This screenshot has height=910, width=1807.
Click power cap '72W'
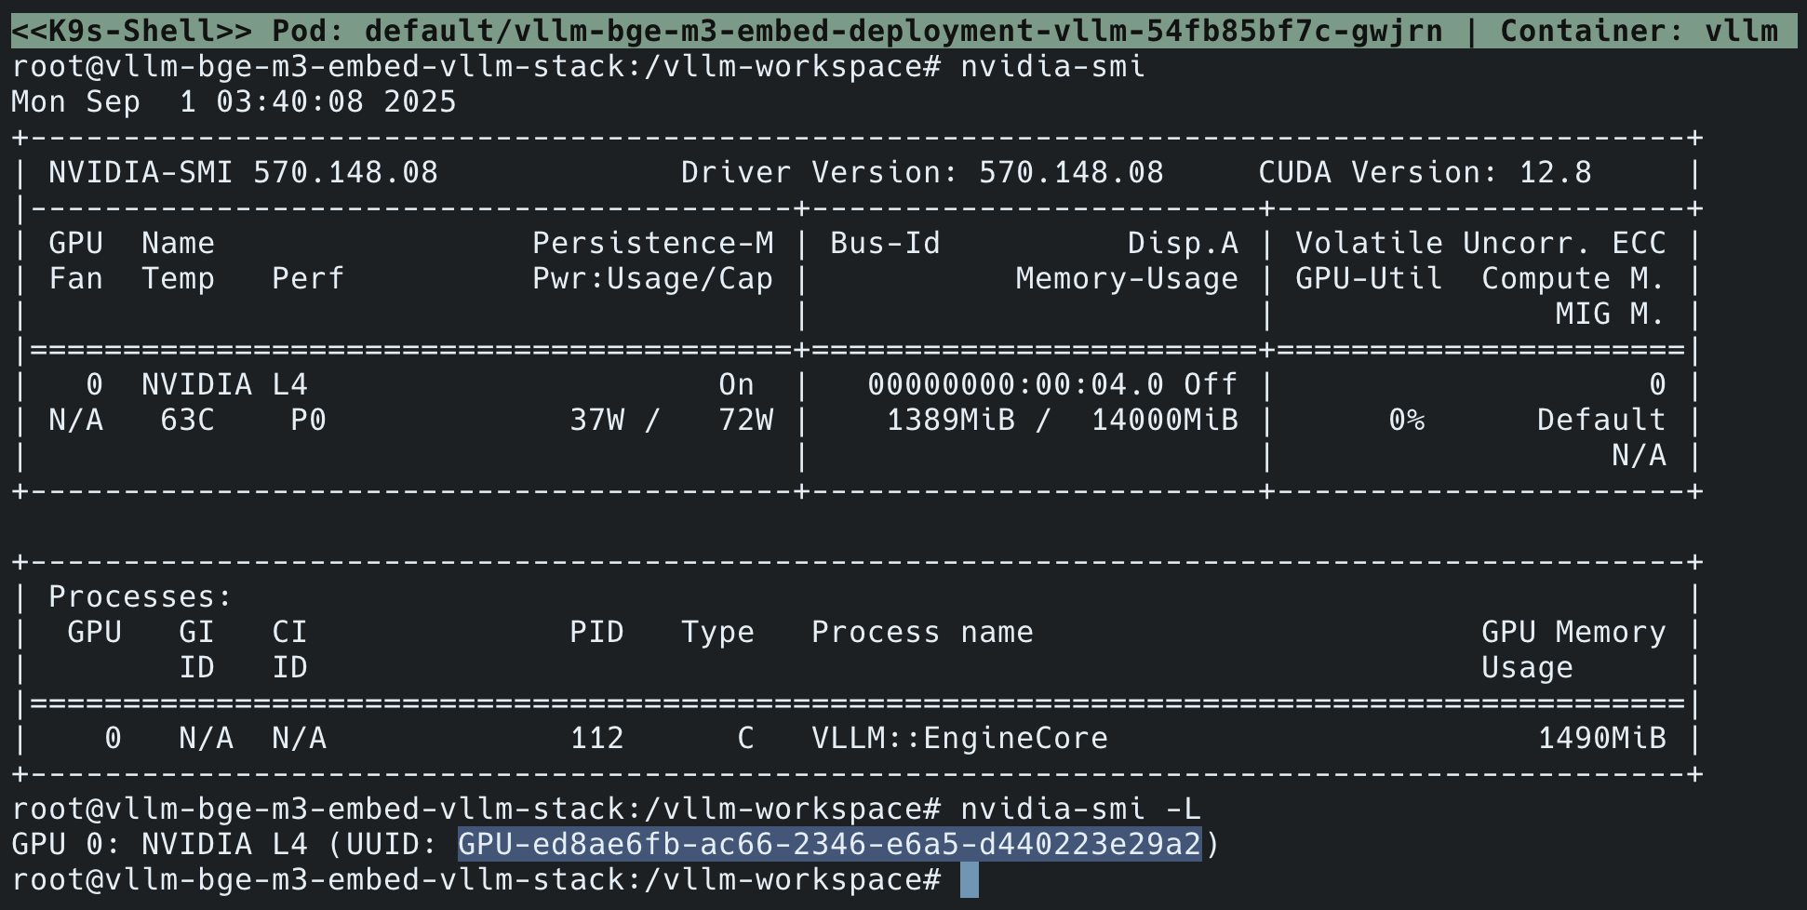[745, 421]
